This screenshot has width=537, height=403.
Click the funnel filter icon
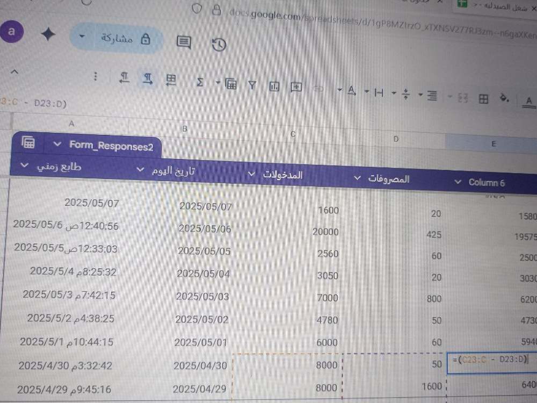[x=252, y=85]
